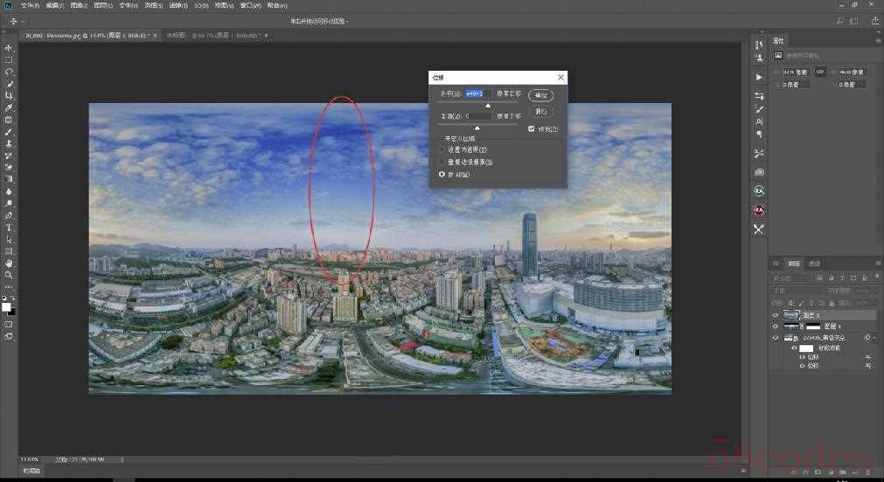This screenshot has width=884, height=482.
Task: Click the horizontal offset slider handle
Action: point(488,106)
